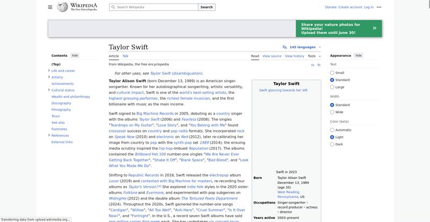This screenshot has height=222, width=430.
Task: Open the Big Machine Records link
Action: click(155, 113)
